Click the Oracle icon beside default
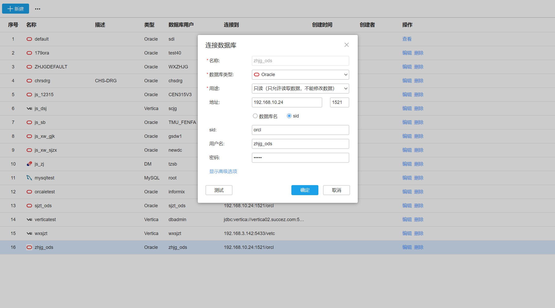This screenshot has width=555, height=308. click(29, 39)
